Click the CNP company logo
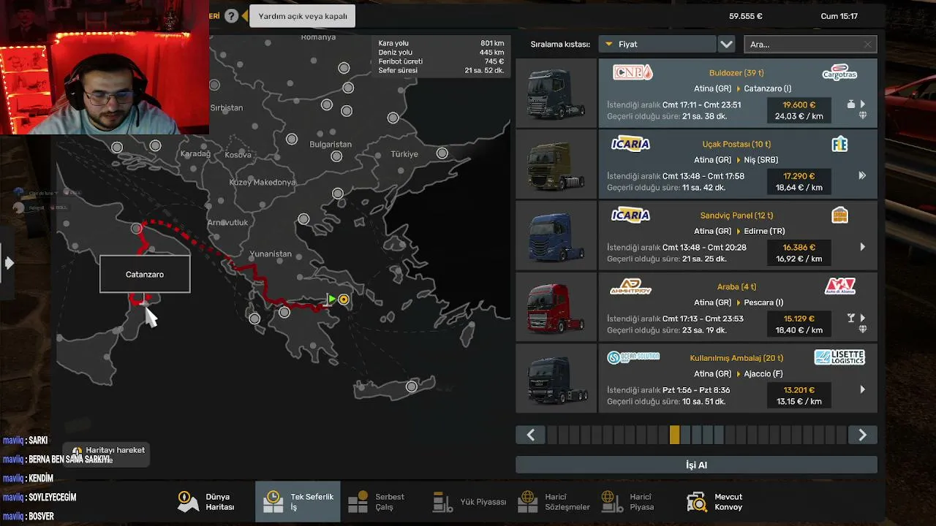The height and width of the screenshot is (526, 936). click(633, 72)
